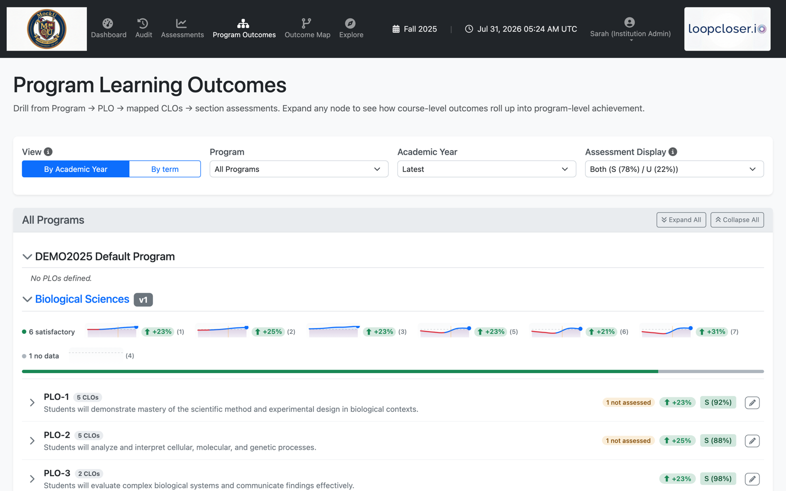This screenshot has height=491, width=786.
Task: Open the All Programs dropdown
Action: tap(299, 169)
